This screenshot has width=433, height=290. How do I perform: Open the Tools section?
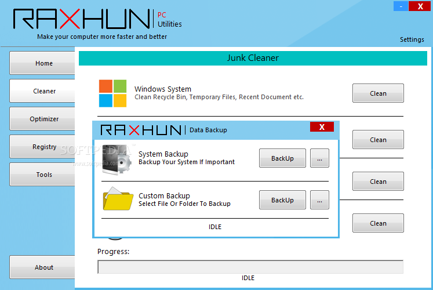point(42,175)
